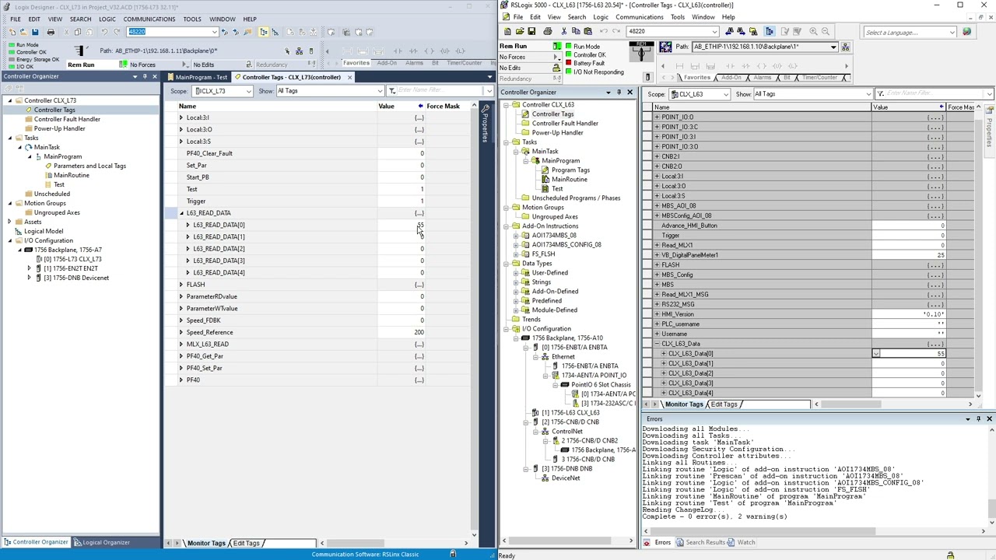Collapse Add-On Instructions folder in RSLogix organizer
The height and width of the screenshot is (560, 996).
pos(506,226)
